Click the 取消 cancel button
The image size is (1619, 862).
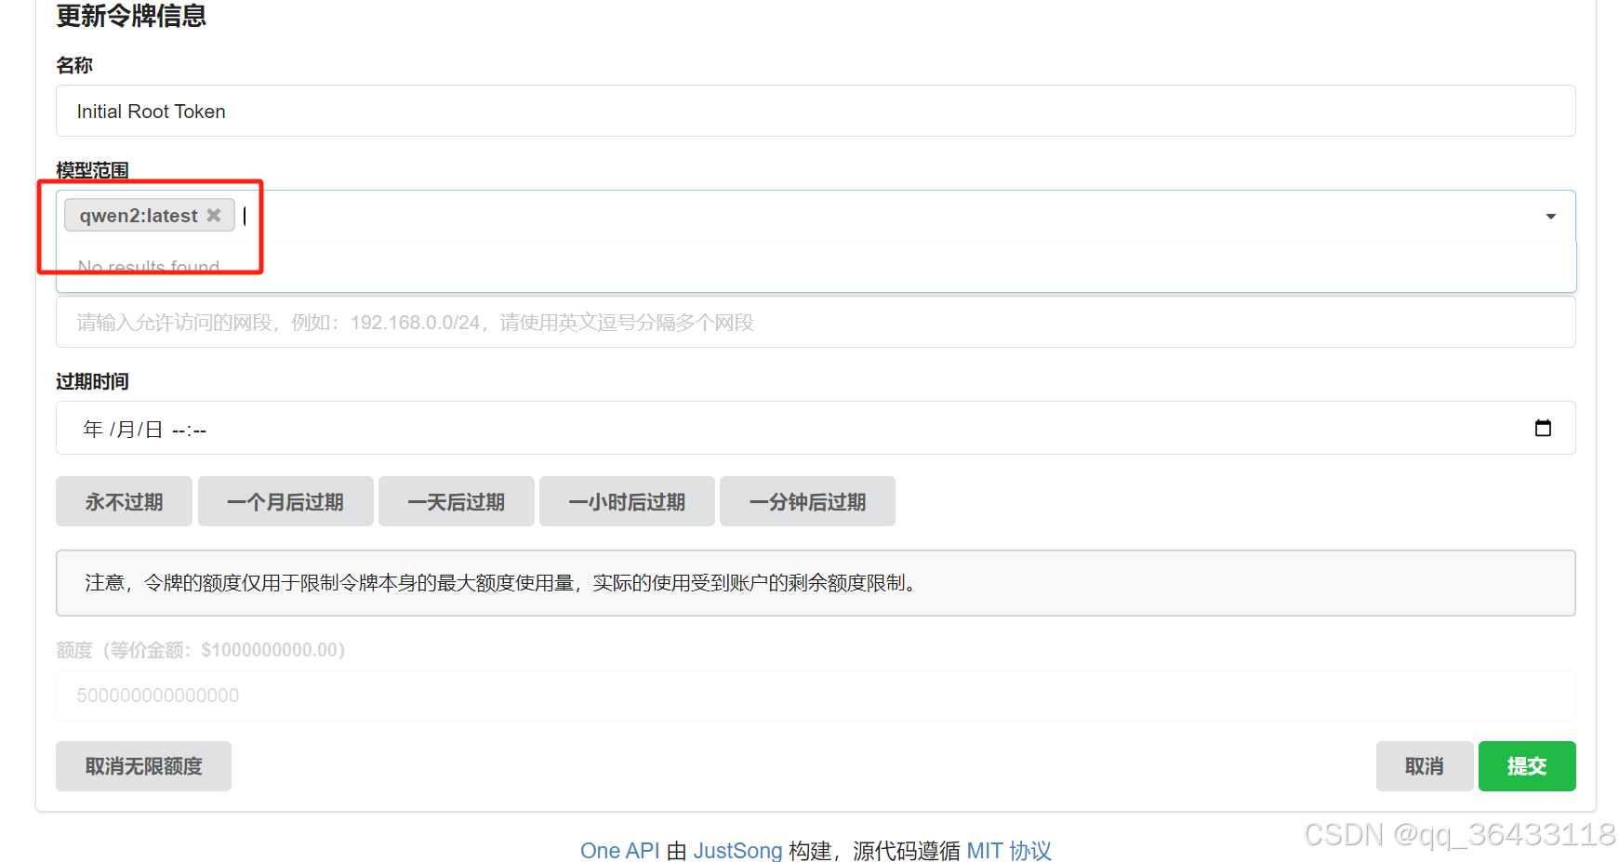[1424, 765]
